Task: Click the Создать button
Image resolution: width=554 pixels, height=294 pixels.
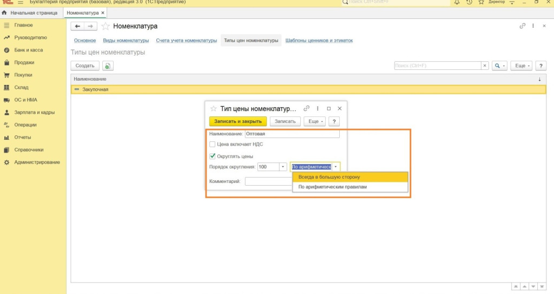Action: [85, 66]
